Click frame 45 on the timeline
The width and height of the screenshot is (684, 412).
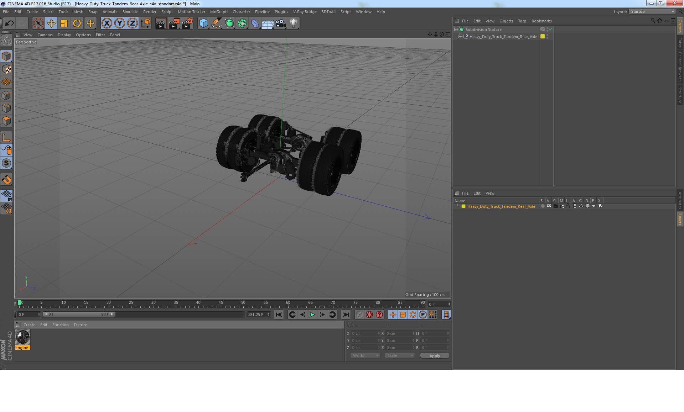pyautogui.click(x=221, y=303)
